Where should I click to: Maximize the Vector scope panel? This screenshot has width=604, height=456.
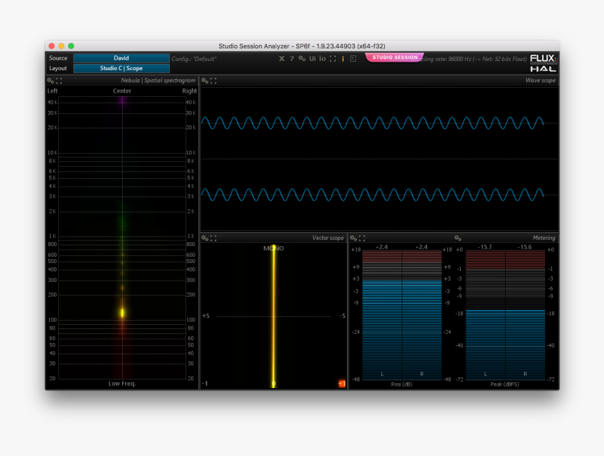pos(214,238)
